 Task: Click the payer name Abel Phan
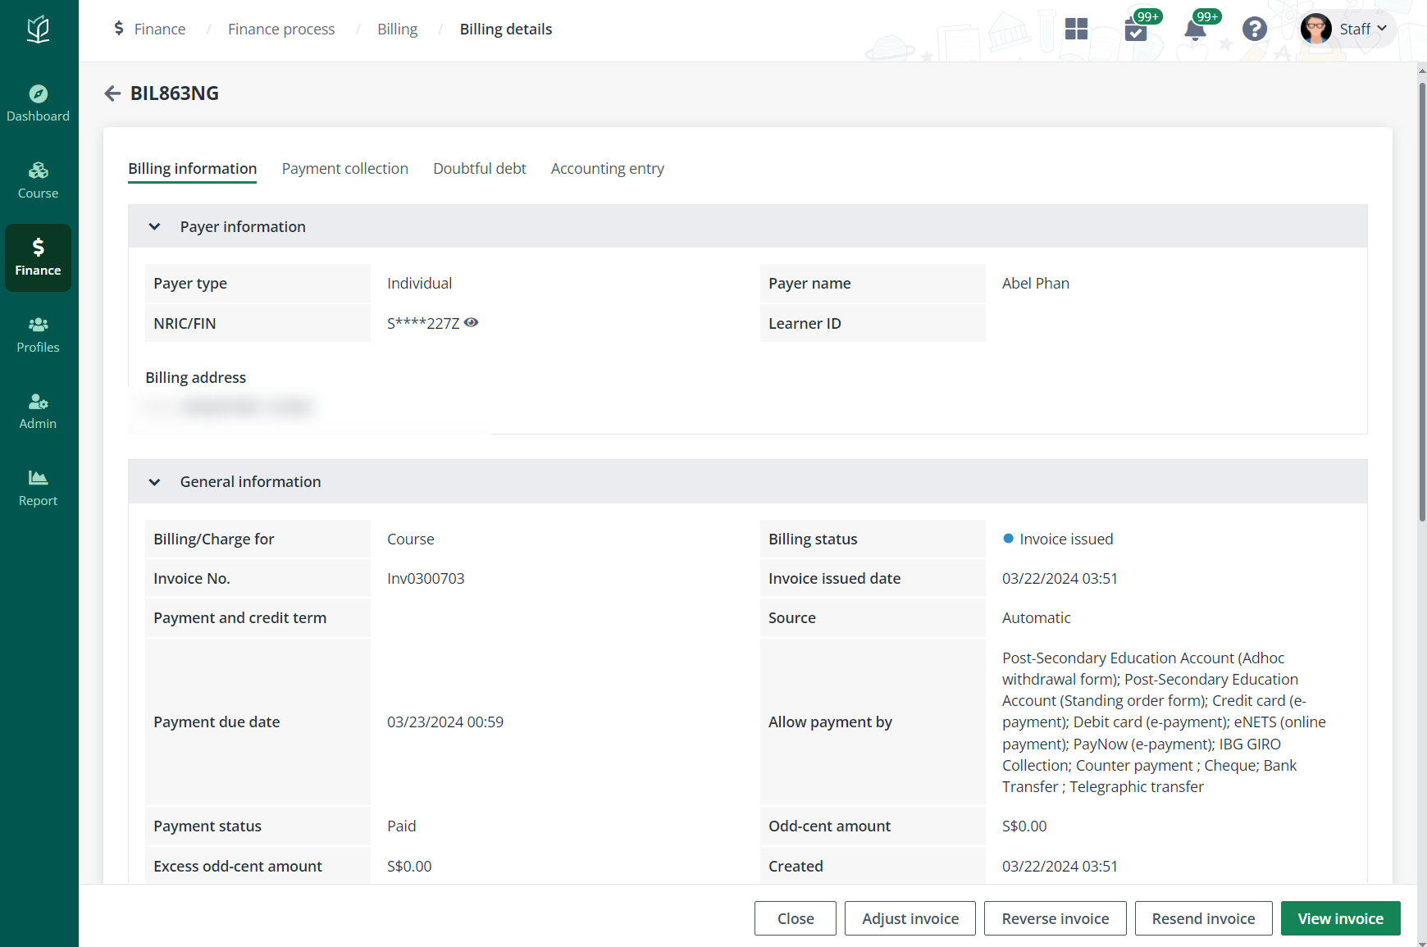coord(1036,284)
